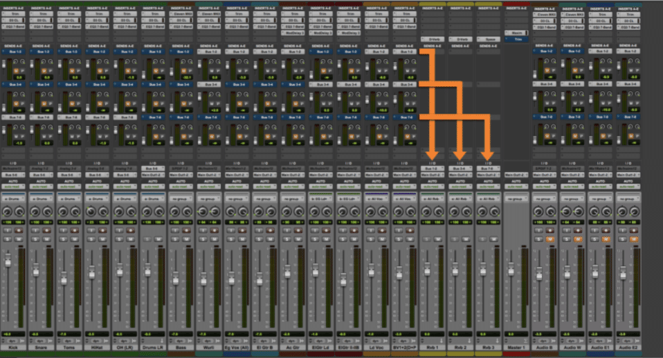Unmute the Audio E2 track
The image size is (663, 358).
(x=633, y=239)
